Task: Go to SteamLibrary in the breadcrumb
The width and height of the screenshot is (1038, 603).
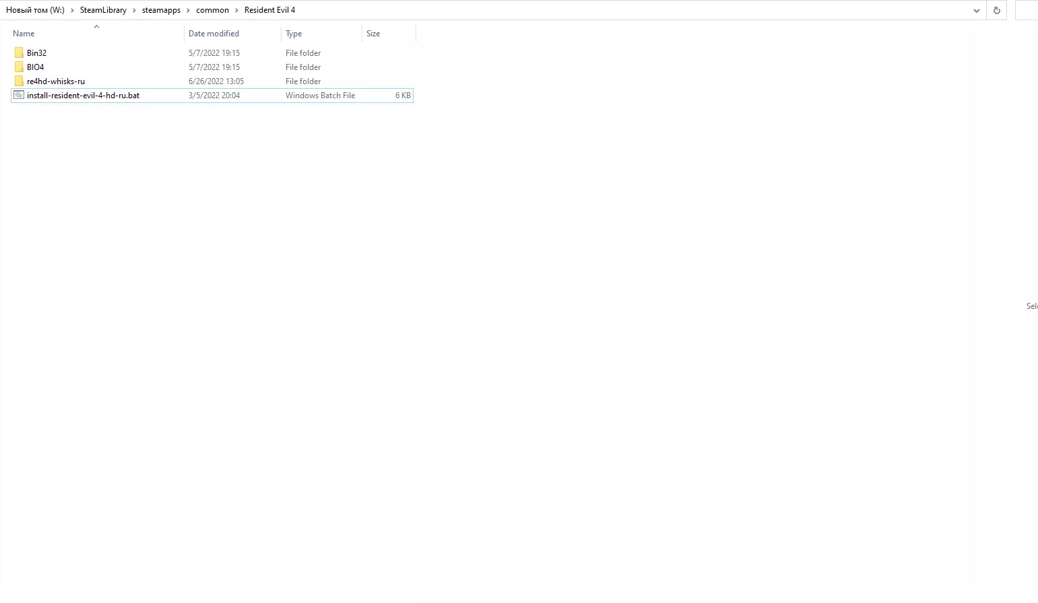Action: tap(103, 10)
